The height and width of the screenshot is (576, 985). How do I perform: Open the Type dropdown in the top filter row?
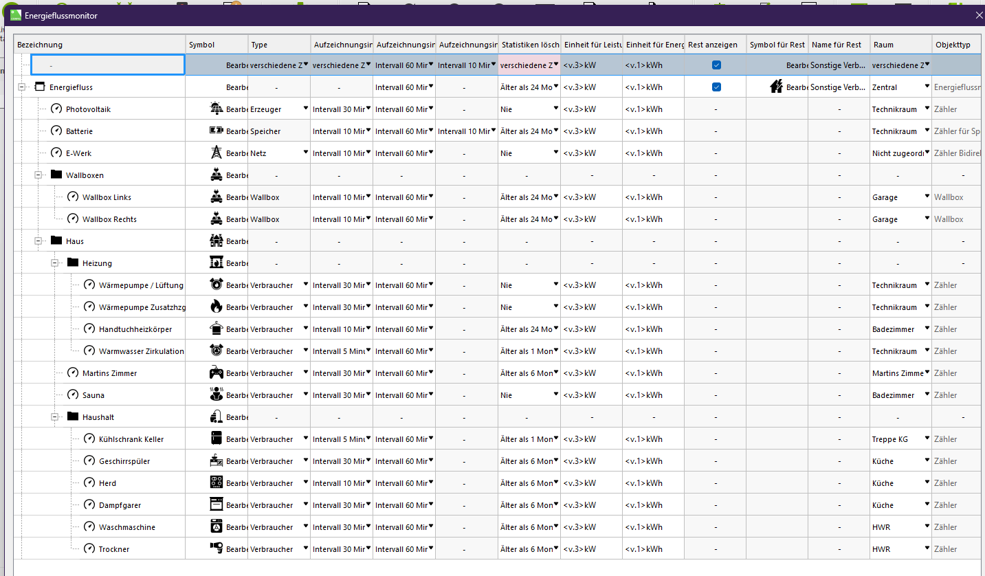tap(305, 65)
